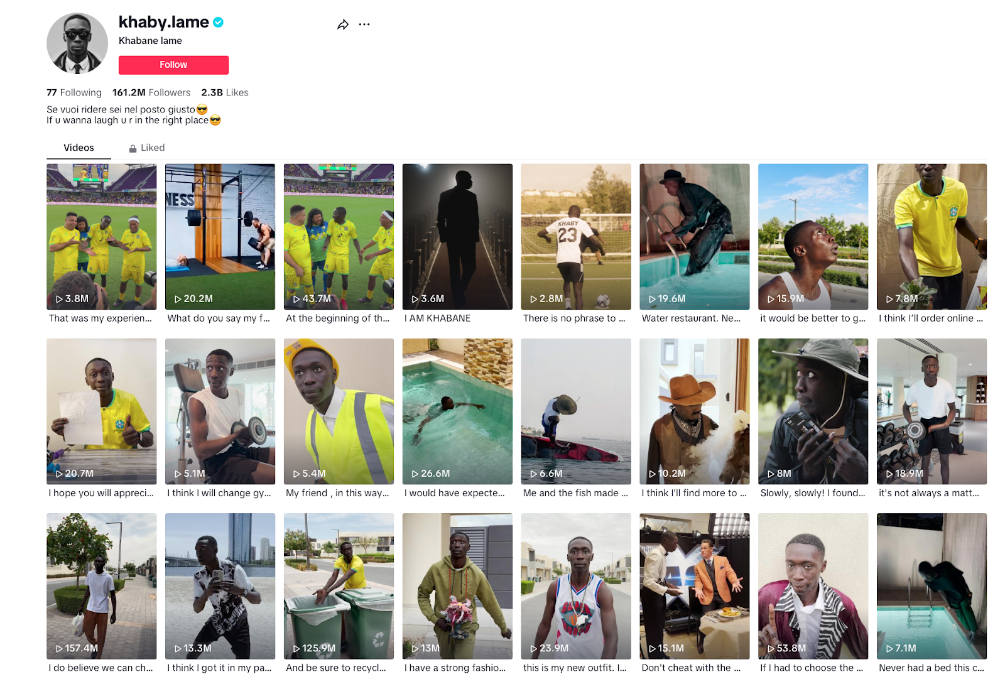Click play icon on 125.9M views video
Screen dimensions: 1005x679
click(296, 648)
